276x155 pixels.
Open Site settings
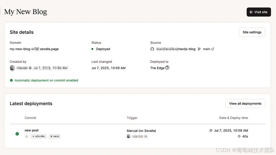point(252,32)
